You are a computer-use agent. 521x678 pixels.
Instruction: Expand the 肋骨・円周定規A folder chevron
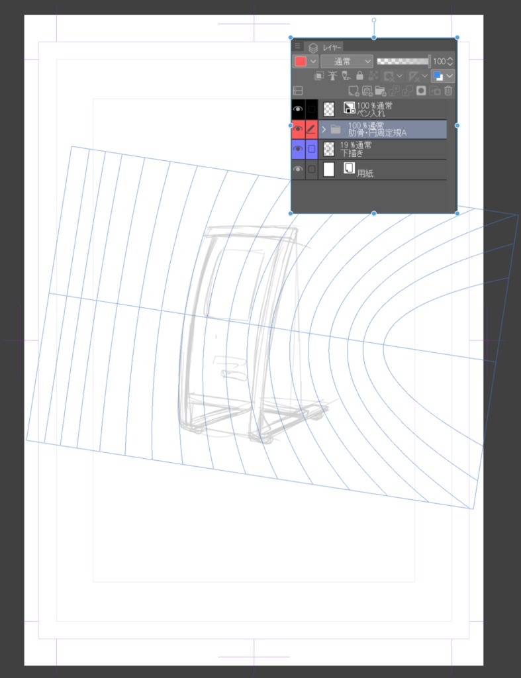click(x=324, y=129)
